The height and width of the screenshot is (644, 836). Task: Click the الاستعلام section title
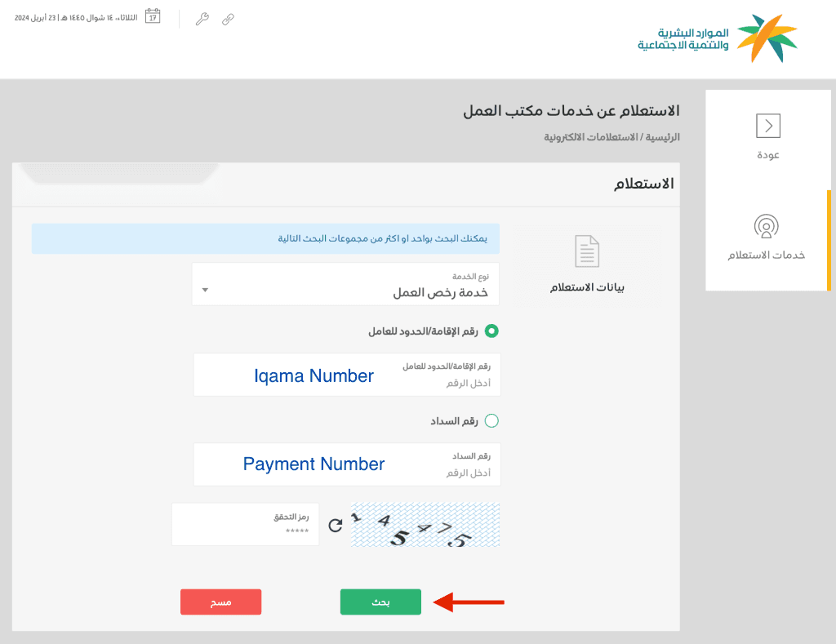click(644, 184)
